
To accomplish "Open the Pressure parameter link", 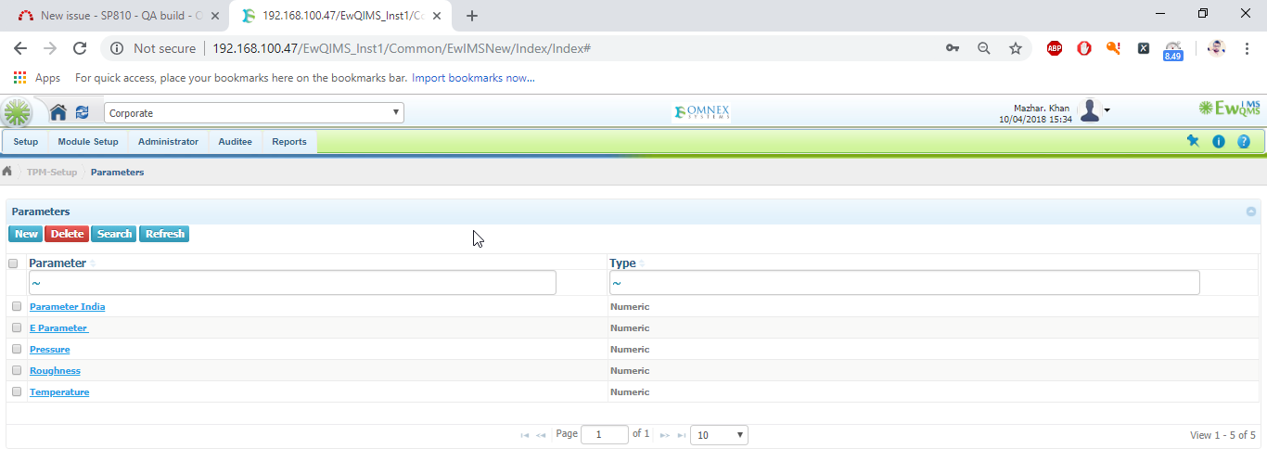I will coord(50,349).
